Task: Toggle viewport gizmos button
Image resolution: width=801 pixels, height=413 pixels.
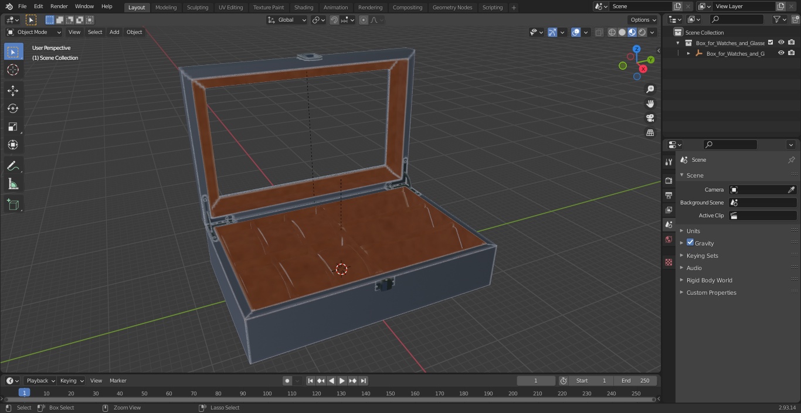Action: 552,32
